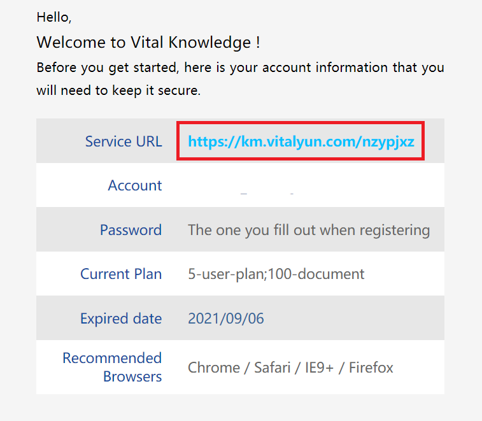Click the "Password" row label
The height and width of the screenshot is (421, 482).
(x=131, y=230)
